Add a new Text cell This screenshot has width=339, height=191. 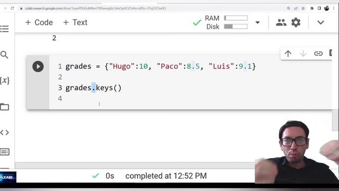75,22
